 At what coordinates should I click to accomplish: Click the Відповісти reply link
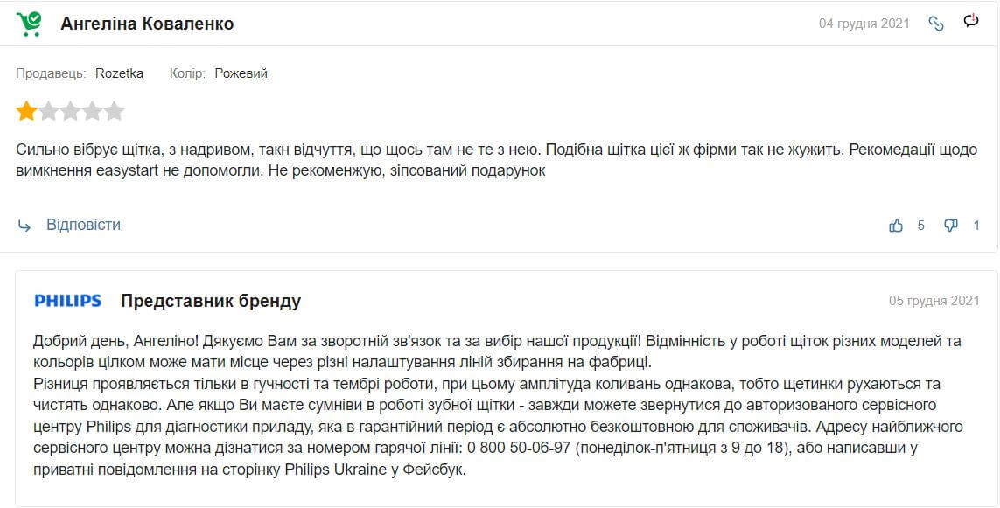tap(83, 224)
